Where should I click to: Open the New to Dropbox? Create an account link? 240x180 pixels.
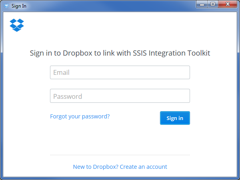point(120,167)
